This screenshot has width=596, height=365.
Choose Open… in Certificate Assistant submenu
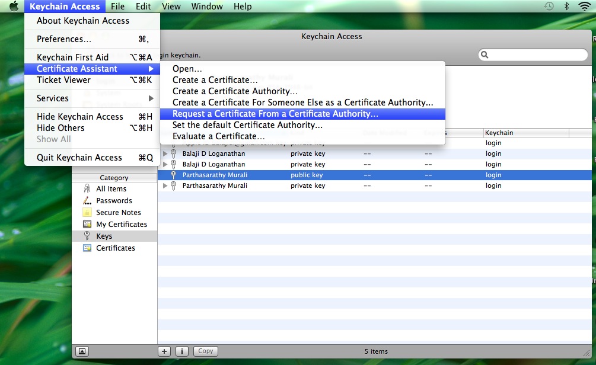302,69
